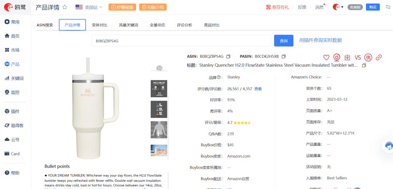Click the 鸥鹭 logo icon
The width and height of the screenshot is (393, 189).
(8, 7)
